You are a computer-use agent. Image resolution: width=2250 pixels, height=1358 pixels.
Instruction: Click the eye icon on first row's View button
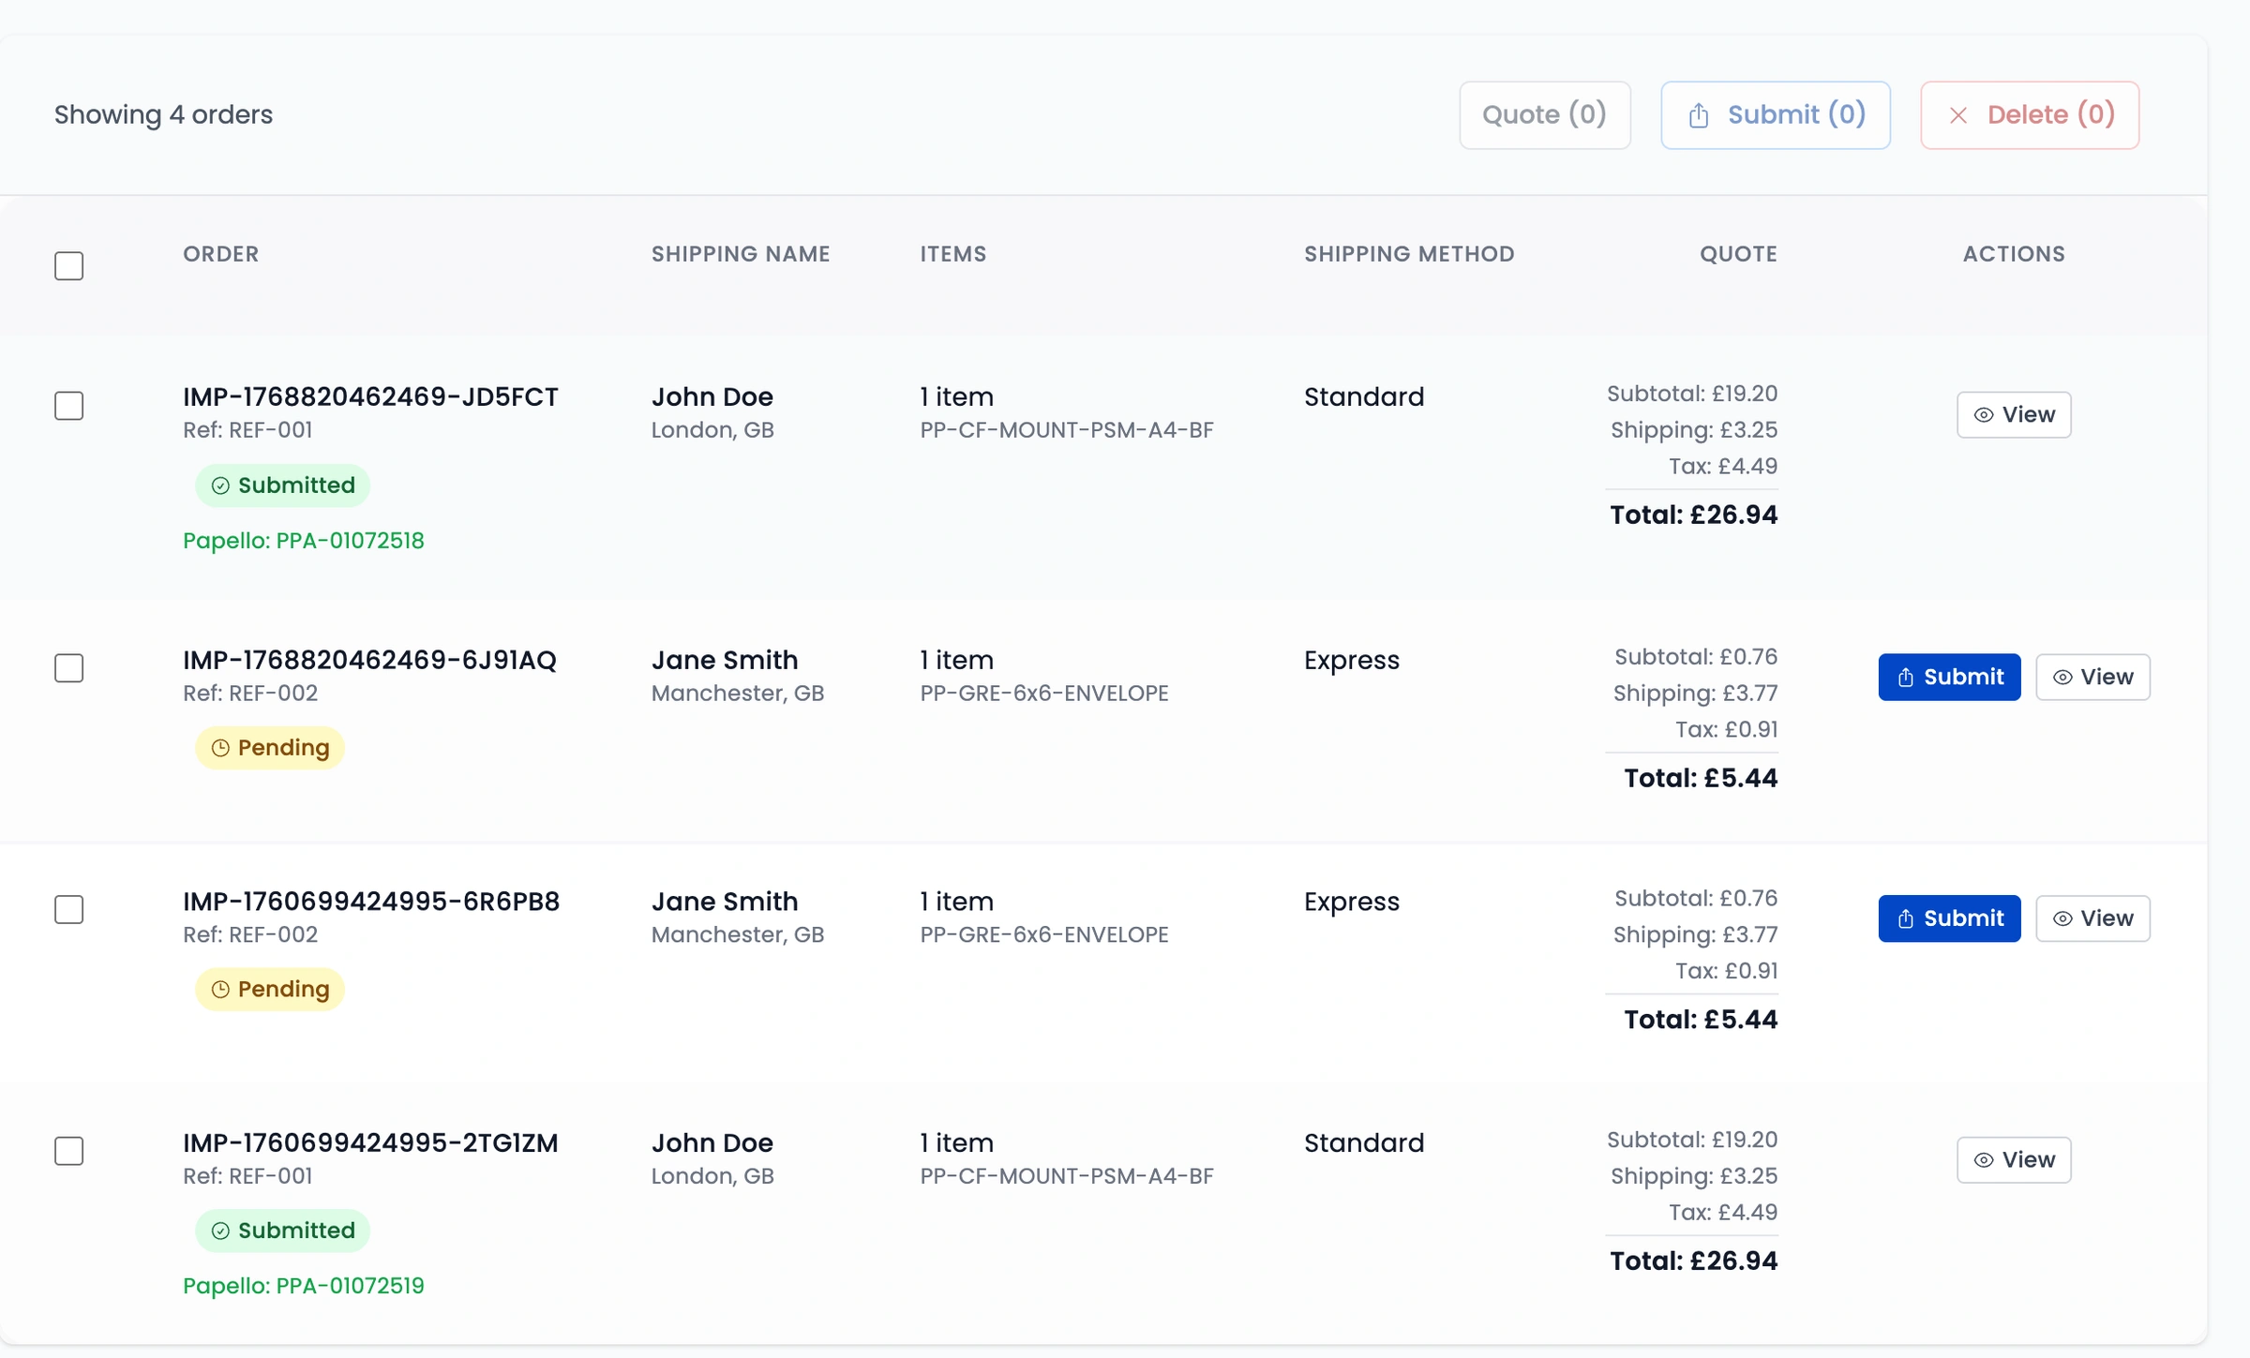point(1982,414)
